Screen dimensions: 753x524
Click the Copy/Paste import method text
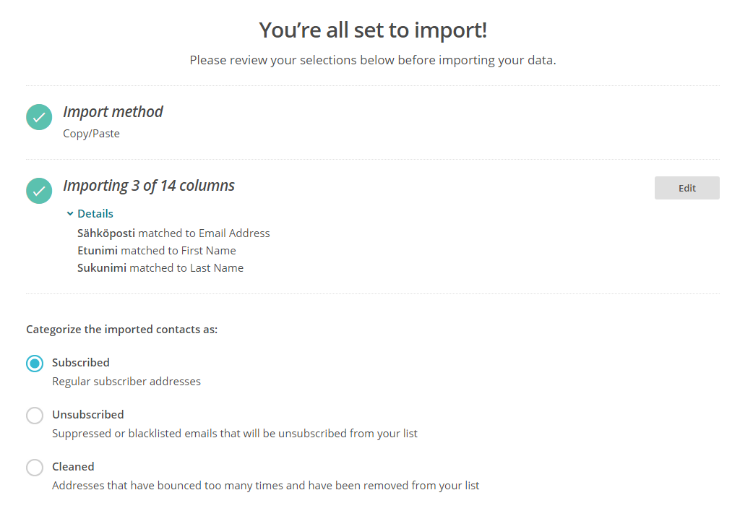pyautogui.click(x=91, y=134)
